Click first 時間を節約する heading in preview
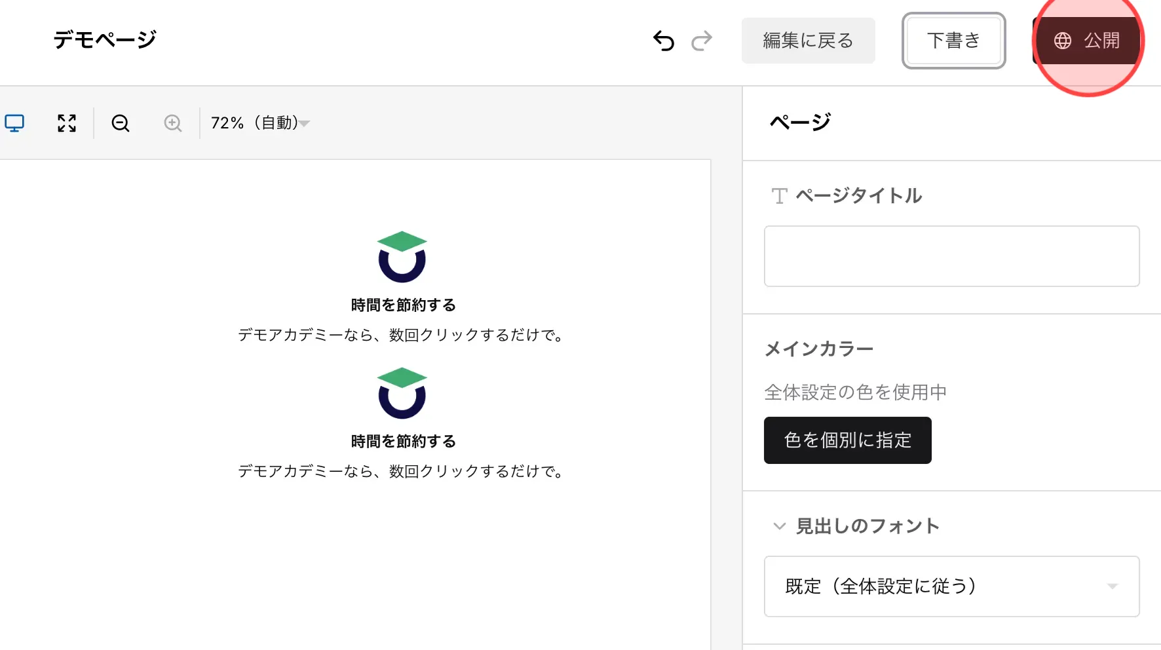This screenshot has height=650, width=1161. click(x=404, y=305)
